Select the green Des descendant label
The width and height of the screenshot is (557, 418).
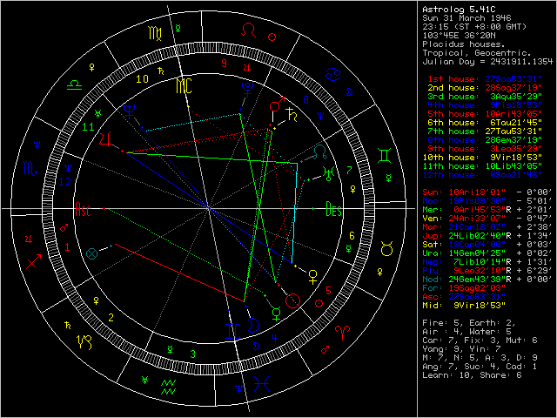pyautogui.click(x=334, y=209)
